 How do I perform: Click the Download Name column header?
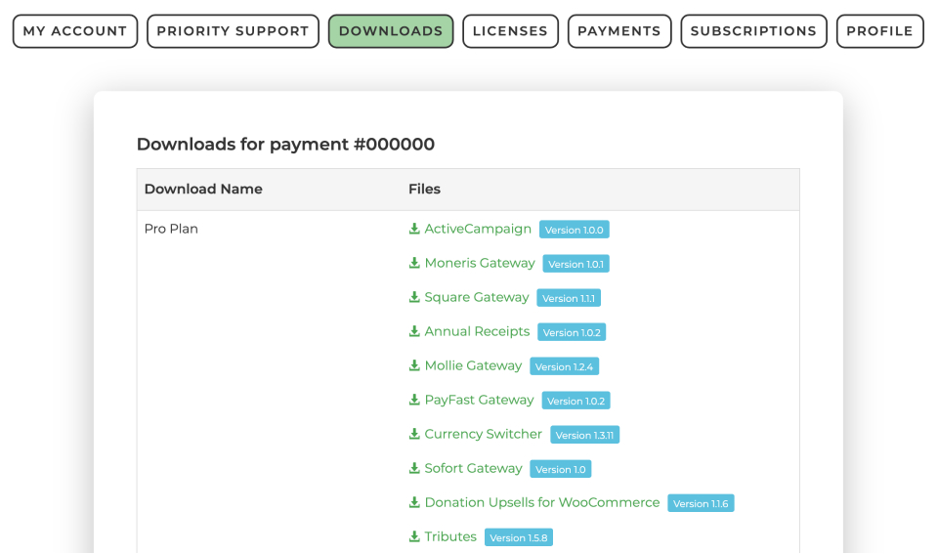pos(203,189)
